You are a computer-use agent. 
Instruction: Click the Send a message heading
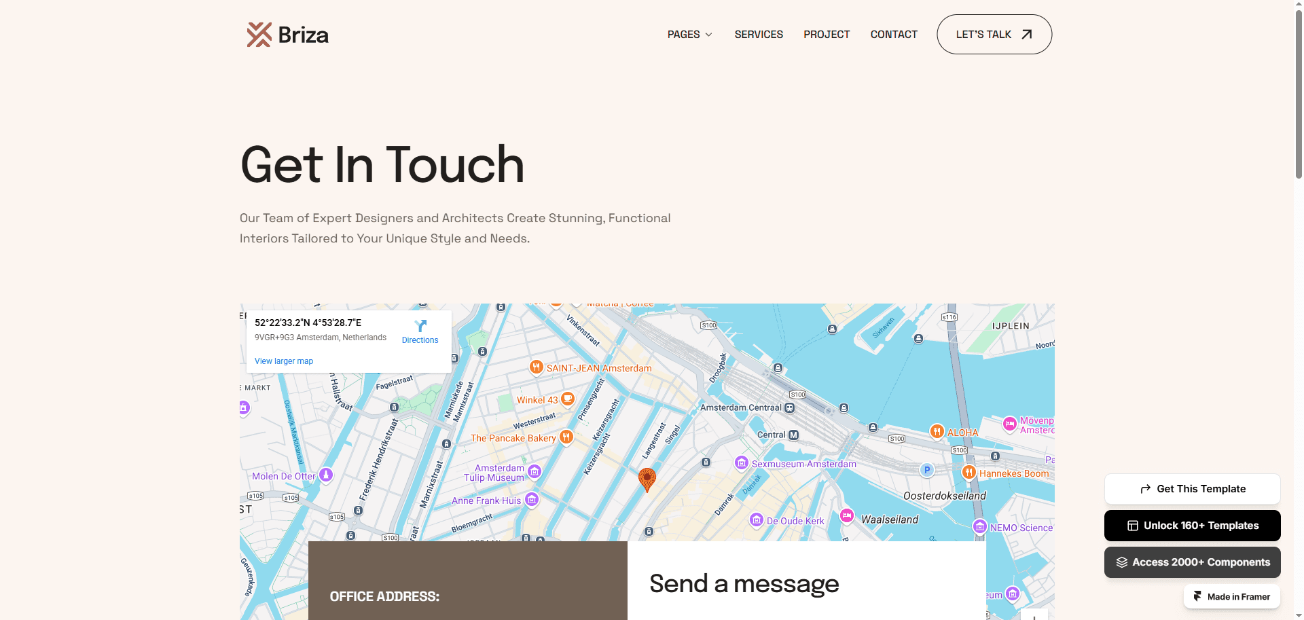coord(744,583)
